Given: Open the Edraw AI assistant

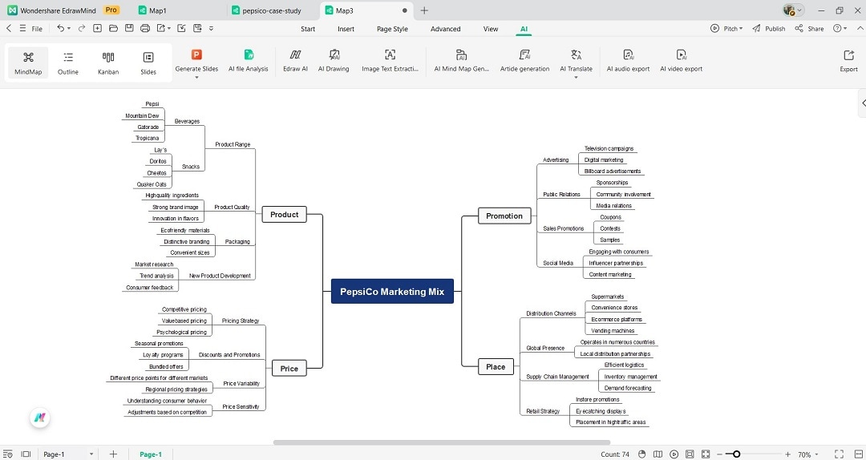Looking at the screenshot, I should coord(295,61).
